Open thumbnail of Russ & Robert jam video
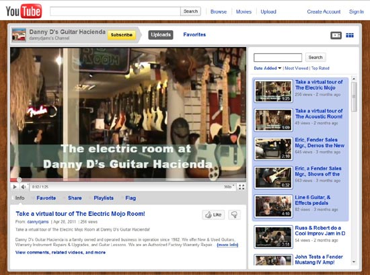This screenshot has width=370, height=275. pyautogui.click(x=273, y=237)
